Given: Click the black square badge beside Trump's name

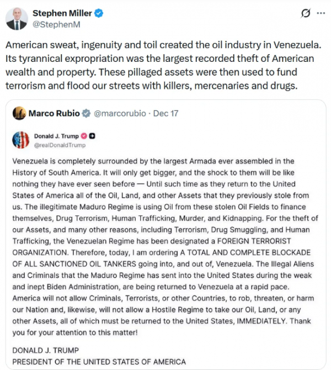Looking at the screenshot, I should click(93, 136).
